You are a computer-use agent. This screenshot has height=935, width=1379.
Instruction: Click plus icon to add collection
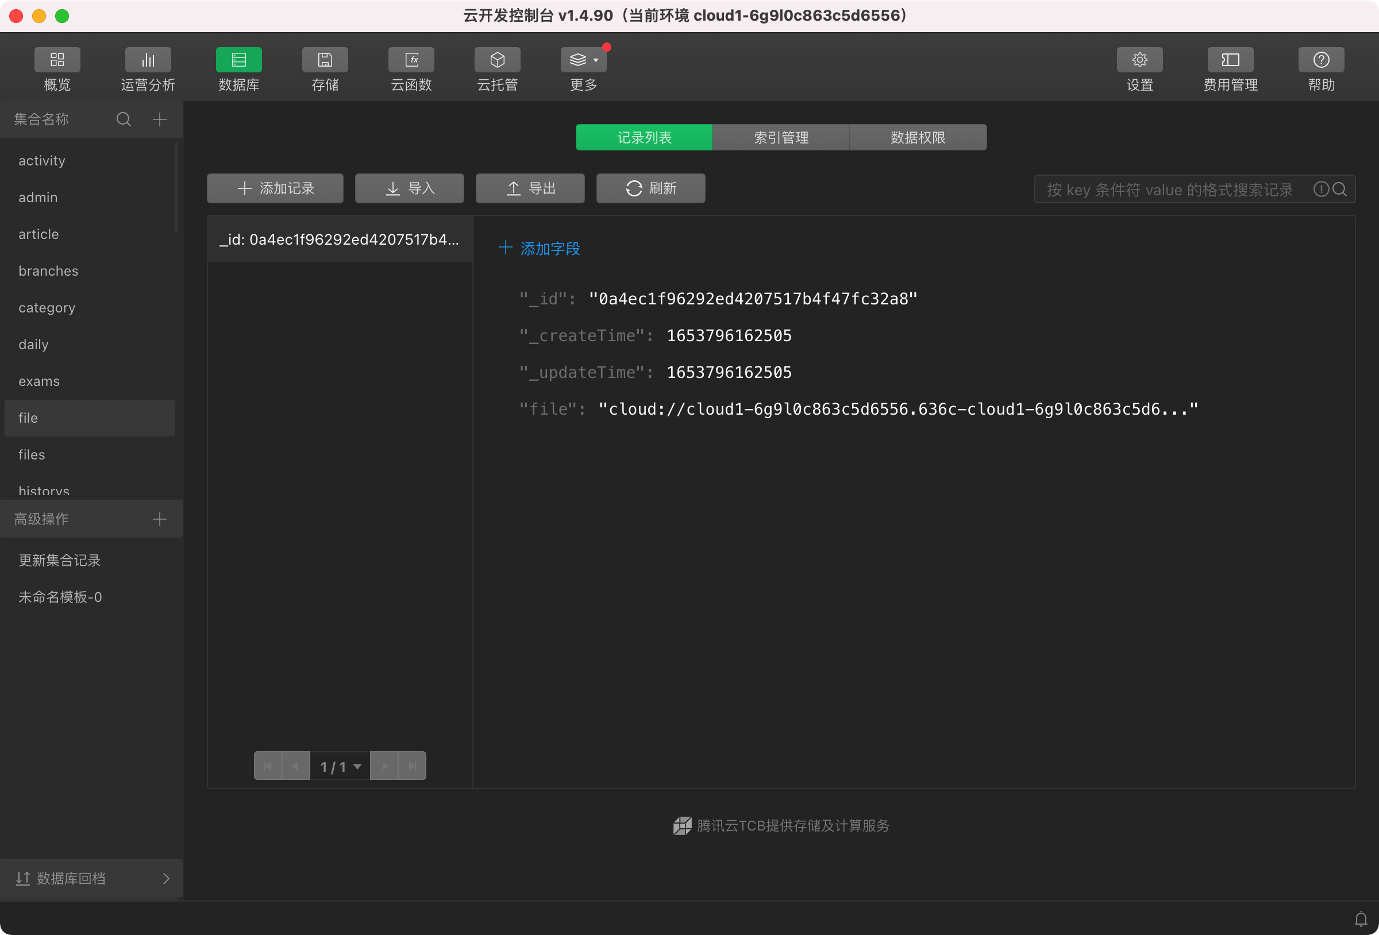click(x=159, y=119)
